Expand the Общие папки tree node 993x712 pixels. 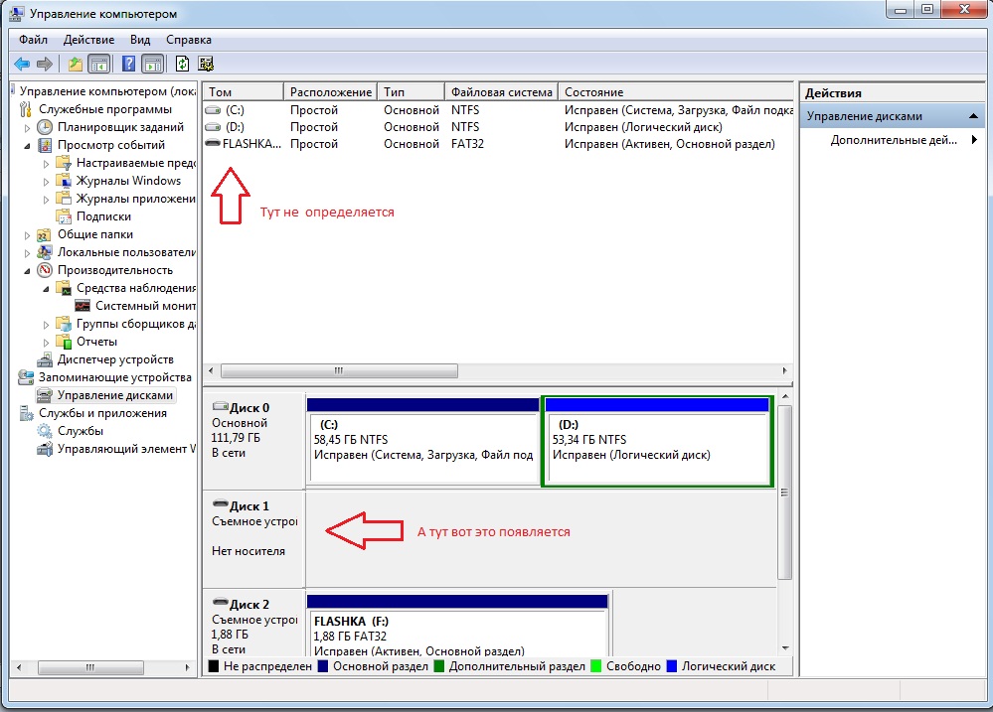pyautogui.click(x=28, y=234)
